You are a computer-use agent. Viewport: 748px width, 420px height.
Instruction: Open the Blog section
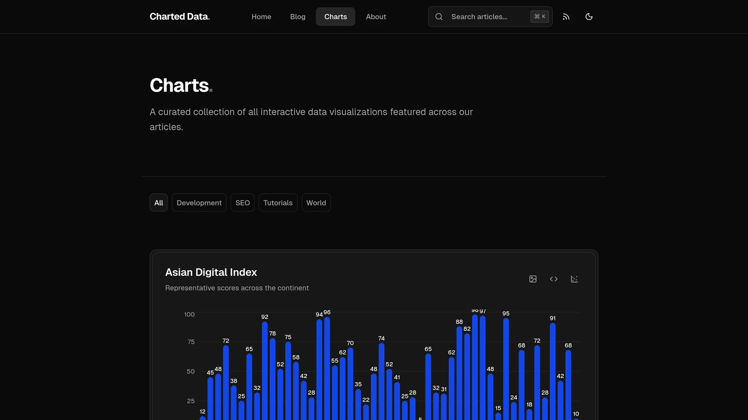click(298, 17)
